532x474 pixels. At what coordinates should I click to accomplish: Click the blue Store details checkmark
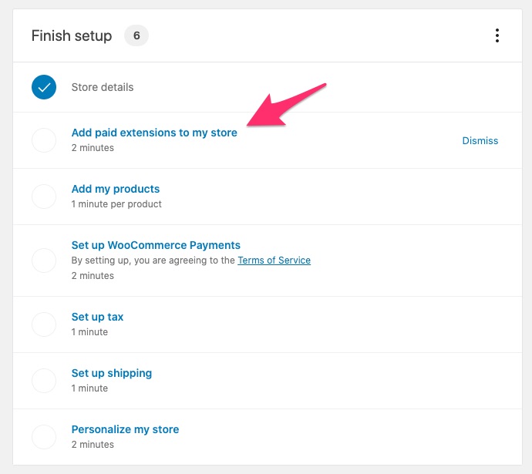(44, 87)
